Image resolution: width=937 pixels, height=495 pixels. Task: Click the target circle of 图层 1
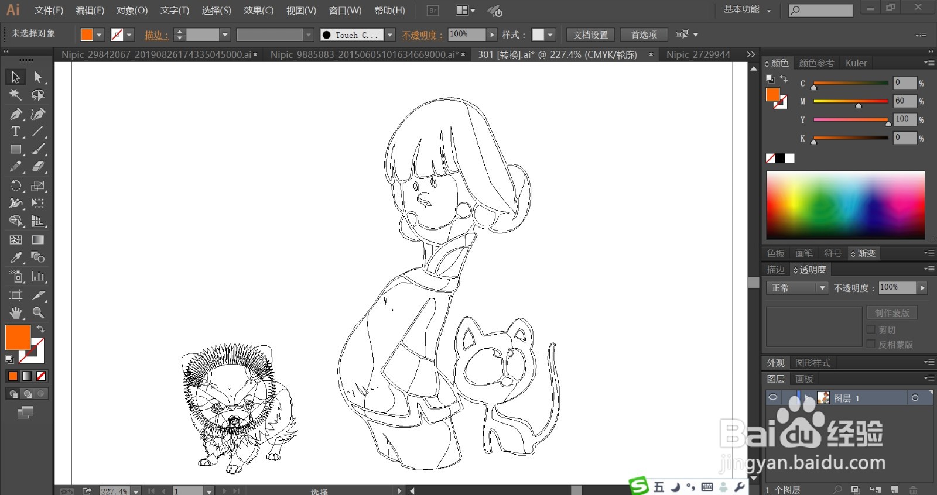[x=915, y=398]
